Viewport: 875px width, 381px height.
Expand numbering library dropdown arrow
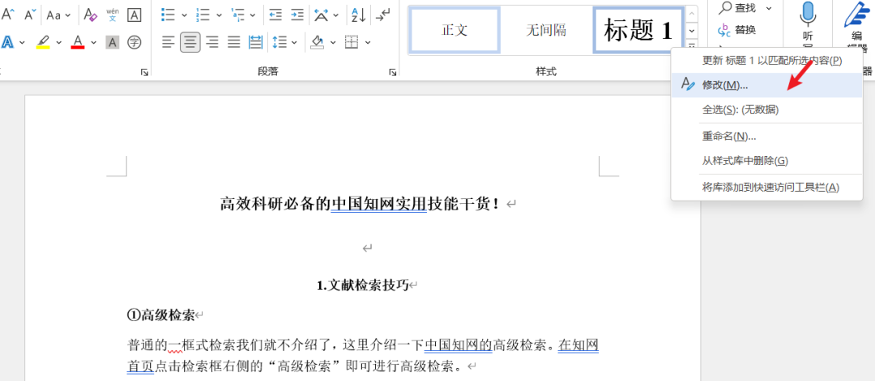coord(219,15)
